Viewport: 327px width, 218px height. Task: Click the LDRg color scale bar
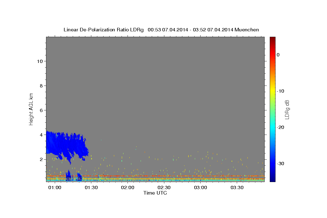click(272, 109)
